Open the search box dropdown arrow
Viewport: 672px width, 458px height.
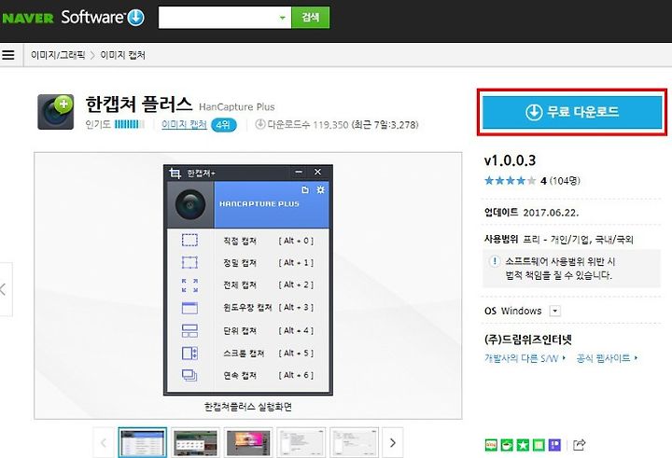tap(283, 18)
